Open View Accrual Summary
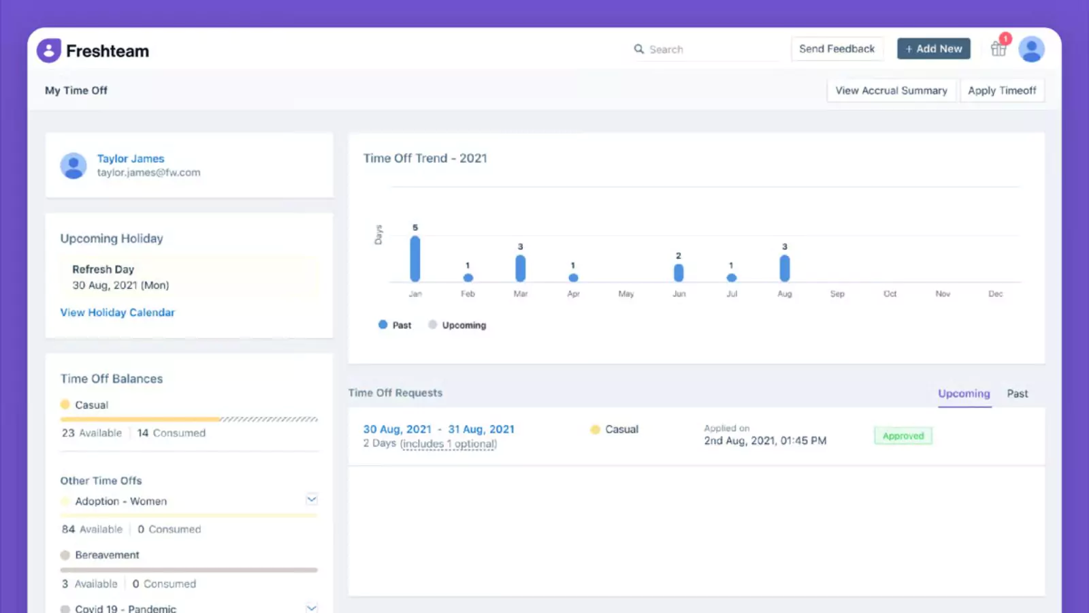This screenshot has height=613, width=1089. (892, 91)
